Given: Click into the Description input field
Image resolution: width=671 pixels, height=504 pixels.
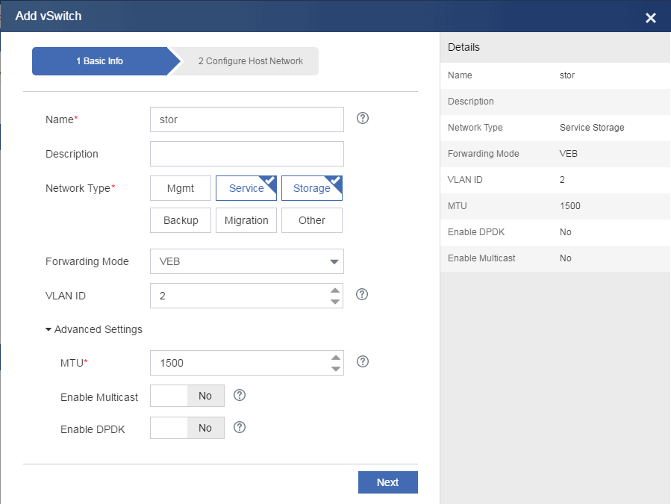Looking at the screenshot, I should [x=247, y=154].
